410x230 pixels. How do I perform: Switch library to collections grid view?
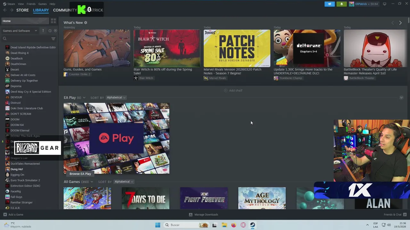53,21
